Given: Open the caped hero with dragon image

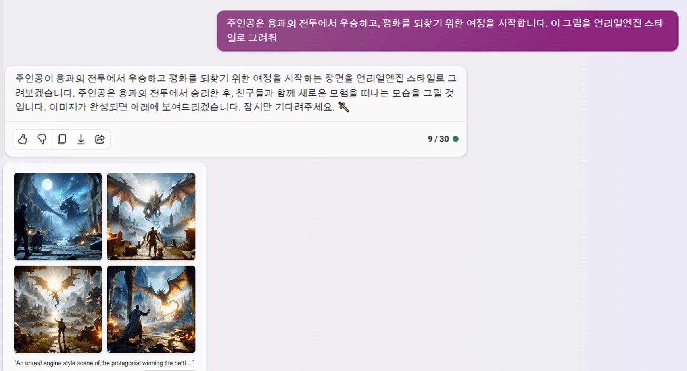Looking at the screenshot, I should coord(151,309).
